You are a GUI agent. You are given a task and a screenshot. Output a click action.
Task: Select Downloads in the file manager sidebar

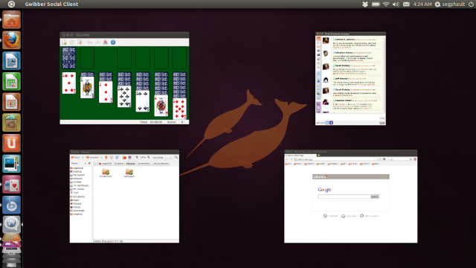point(77,211)
